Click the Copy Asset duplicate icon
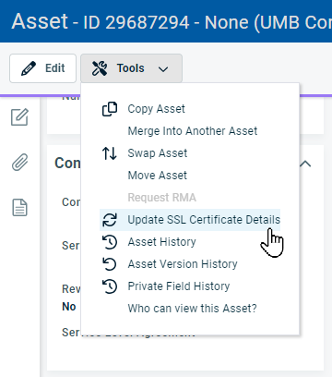The height and width of the screenshot is (377, 332). (x=110, y=109)
